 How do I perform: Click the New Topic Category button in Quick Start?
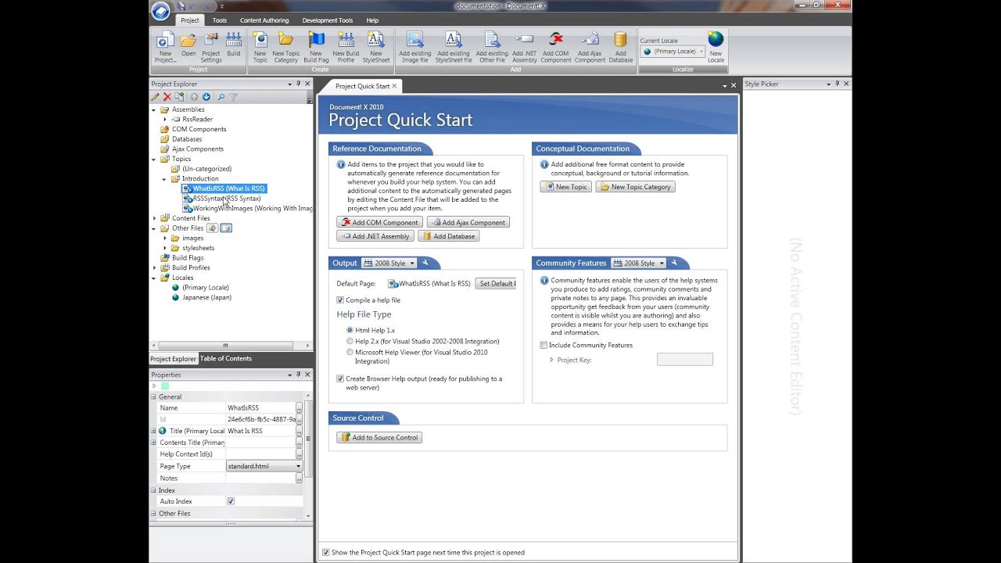click(x=635, y=187)
